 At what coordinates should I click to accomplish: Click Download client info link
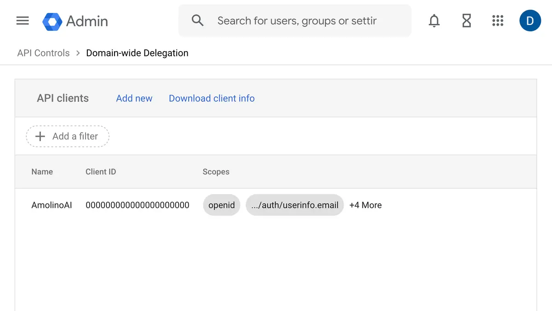point(212,98)
